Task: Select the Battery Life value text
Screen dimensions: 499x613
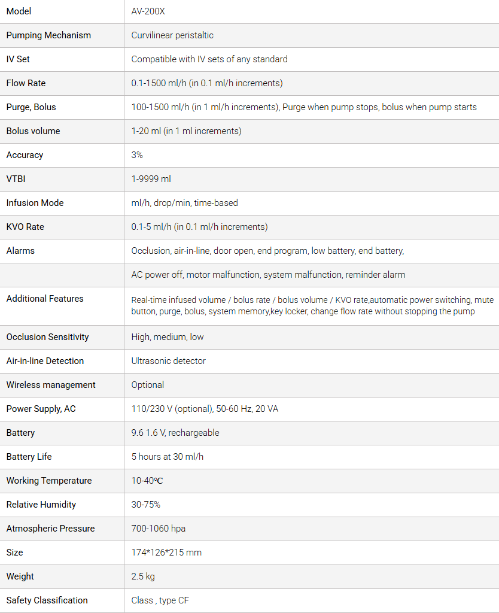Action: click(x=168, y=457)
